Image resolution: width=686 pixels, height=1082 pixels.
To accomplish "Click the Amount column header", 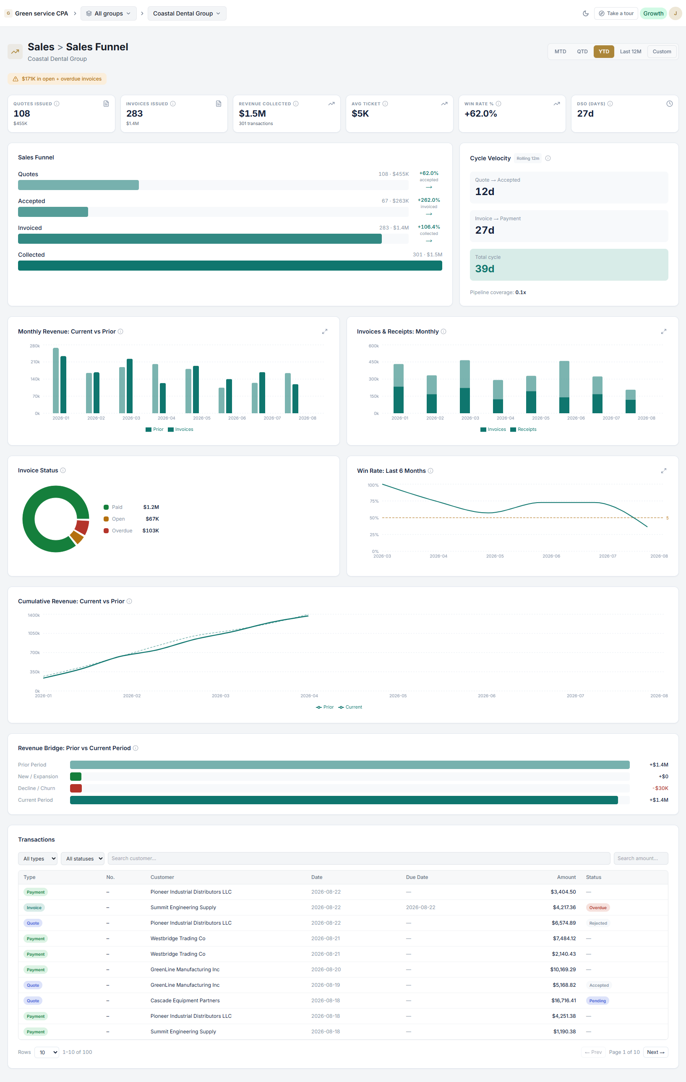I will tap(566, 877).
